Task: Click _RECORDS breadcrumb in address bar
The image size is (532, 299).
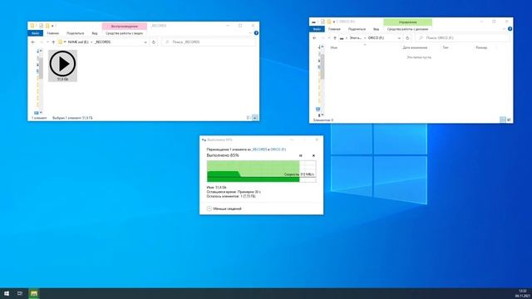Action: 102,42
